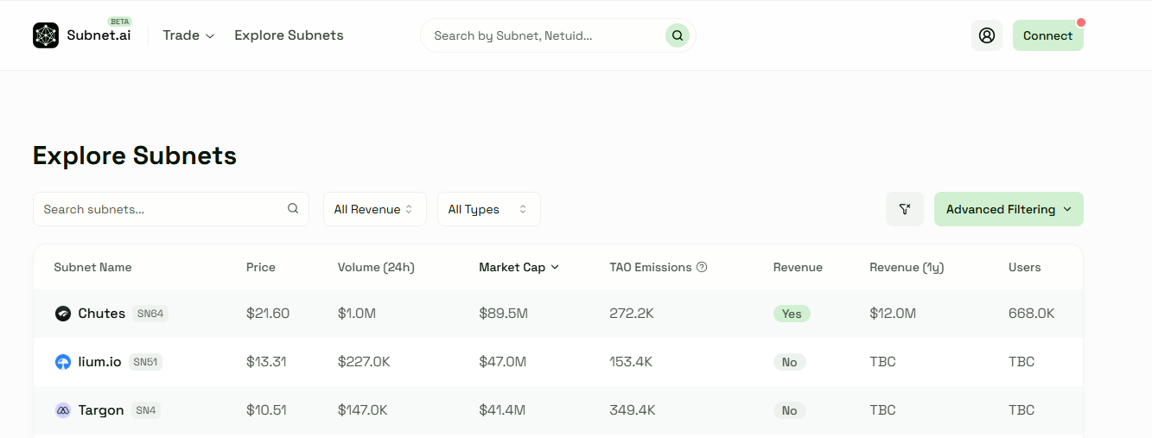Viewport: 1152px width, 438px height.
Task: Click the Connect wallet button
Action: (x=1047, y=35)
